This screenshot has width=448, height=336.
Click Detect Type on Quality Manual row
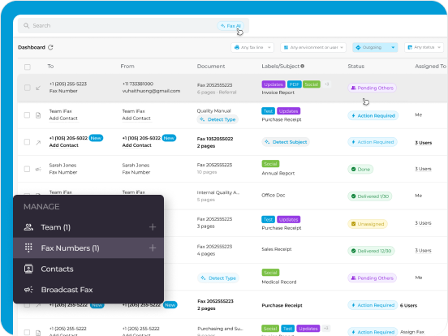tap(218, 119)
